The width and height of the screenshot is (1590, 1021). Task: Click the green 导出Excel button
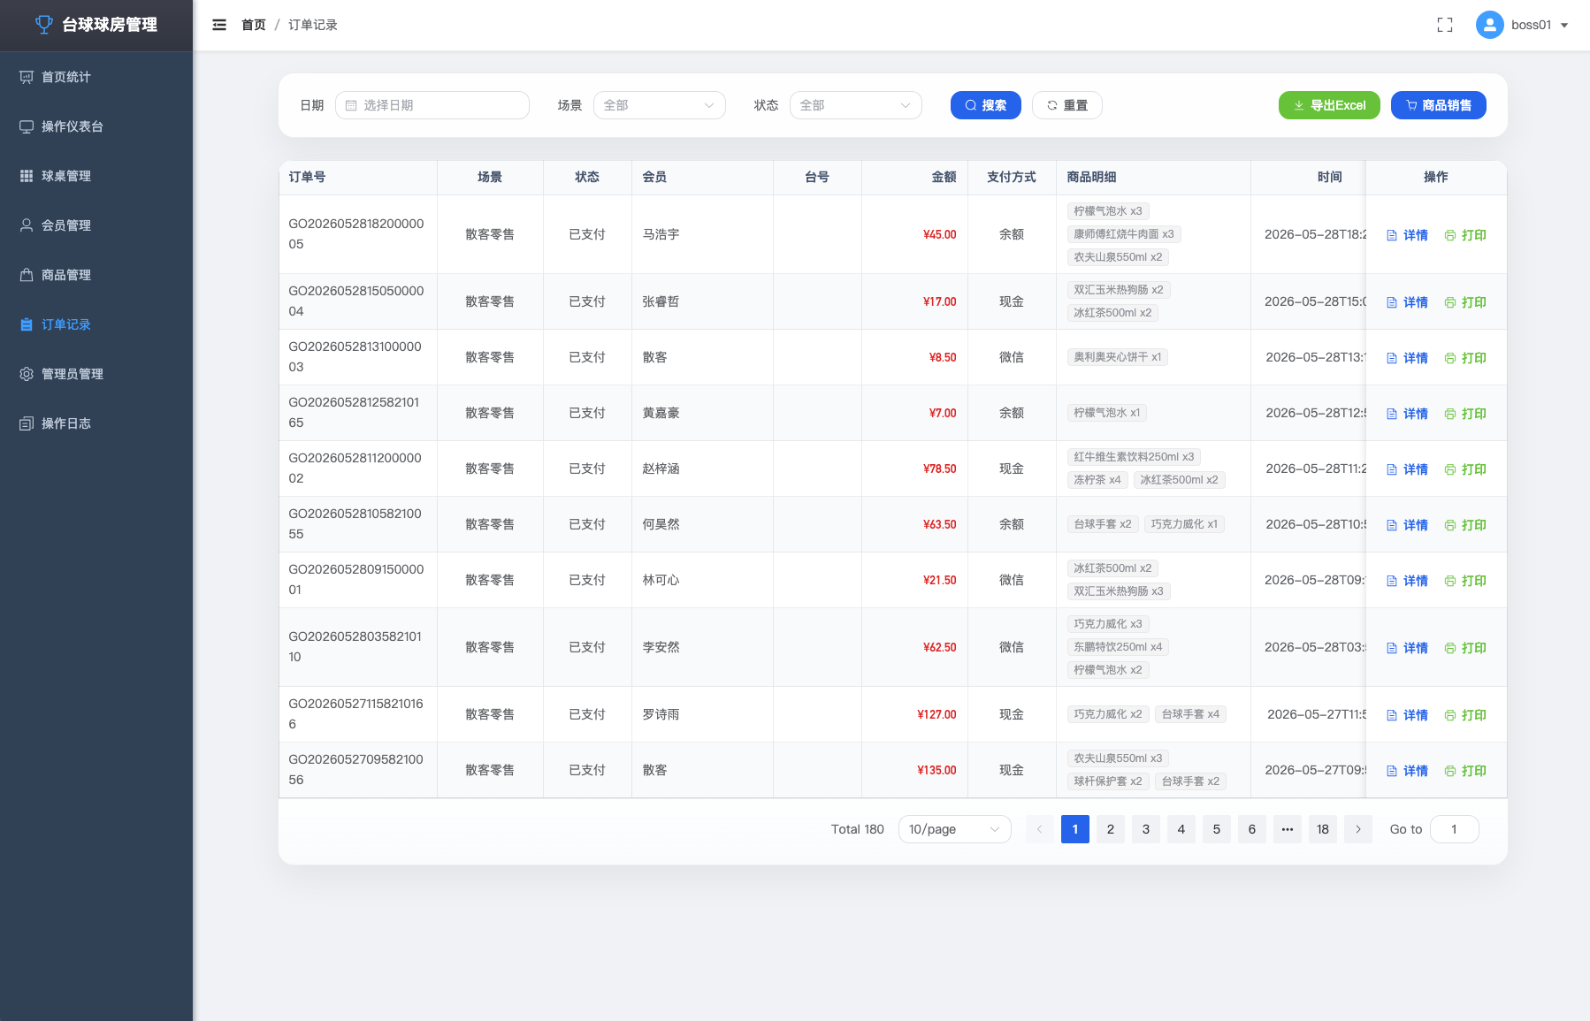pos(1329,105)
